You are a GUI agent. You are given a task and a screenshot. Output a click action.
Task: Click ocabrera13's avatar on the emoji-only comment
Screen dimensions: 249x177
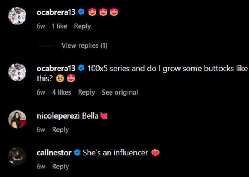click(17, 16)
